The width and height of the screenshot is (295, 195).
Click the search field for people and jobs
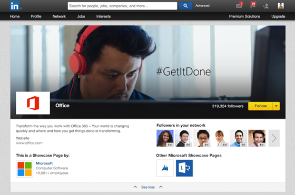point(122,6)
